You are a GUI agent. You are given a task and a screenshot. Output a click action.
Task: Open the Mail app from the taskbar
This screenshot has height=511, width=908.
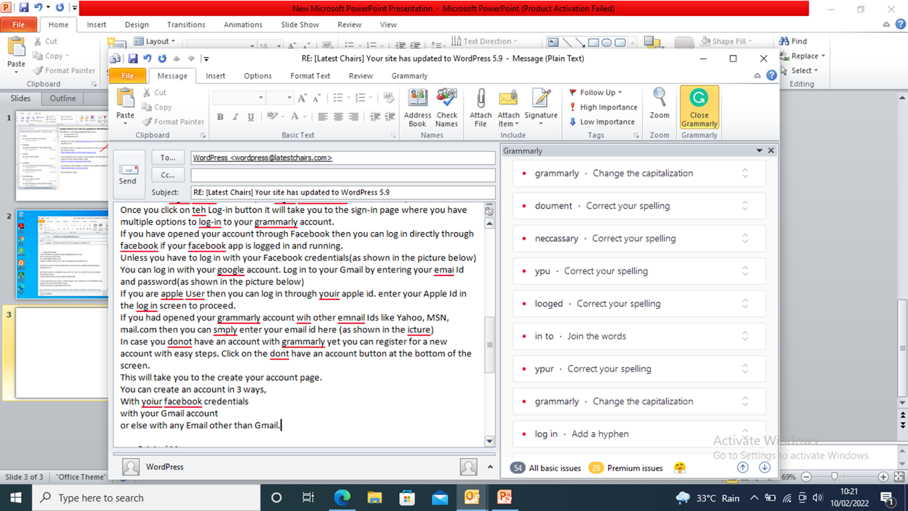440,498
